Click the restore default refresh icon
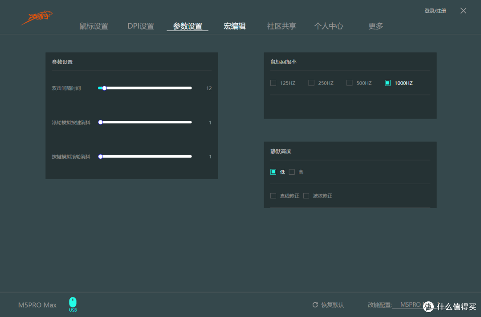The image size is (481, 317). 315,305
